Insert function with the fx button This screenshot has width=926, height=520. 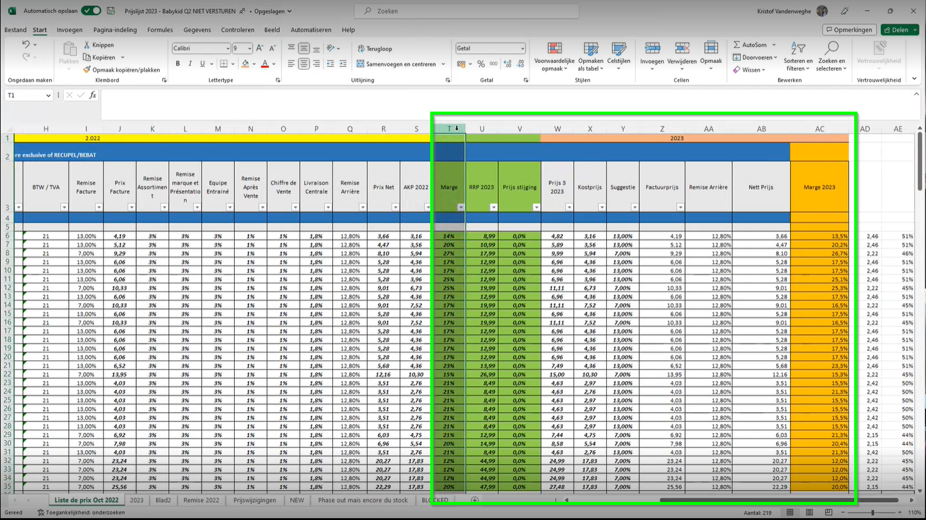[92, 95]
